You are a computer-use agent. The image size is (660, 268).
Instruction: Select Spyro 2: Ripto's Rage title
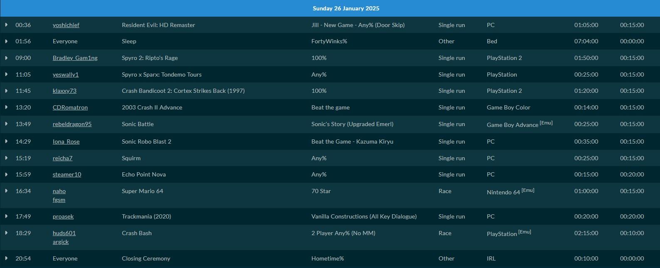click(x=150, y=58)
